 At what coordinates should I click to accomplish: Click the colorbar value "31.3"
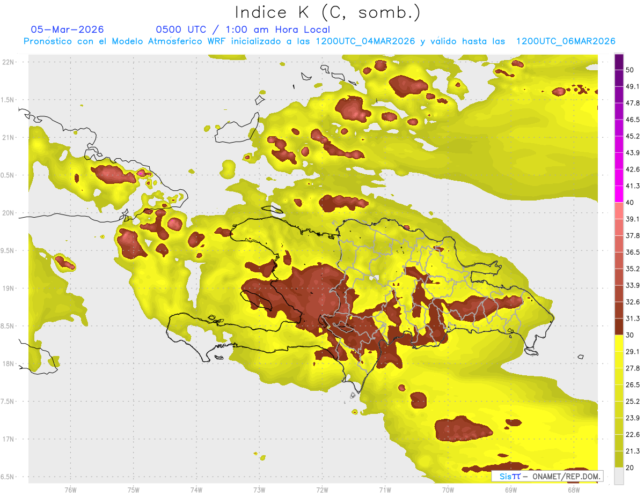pos(633,319)
